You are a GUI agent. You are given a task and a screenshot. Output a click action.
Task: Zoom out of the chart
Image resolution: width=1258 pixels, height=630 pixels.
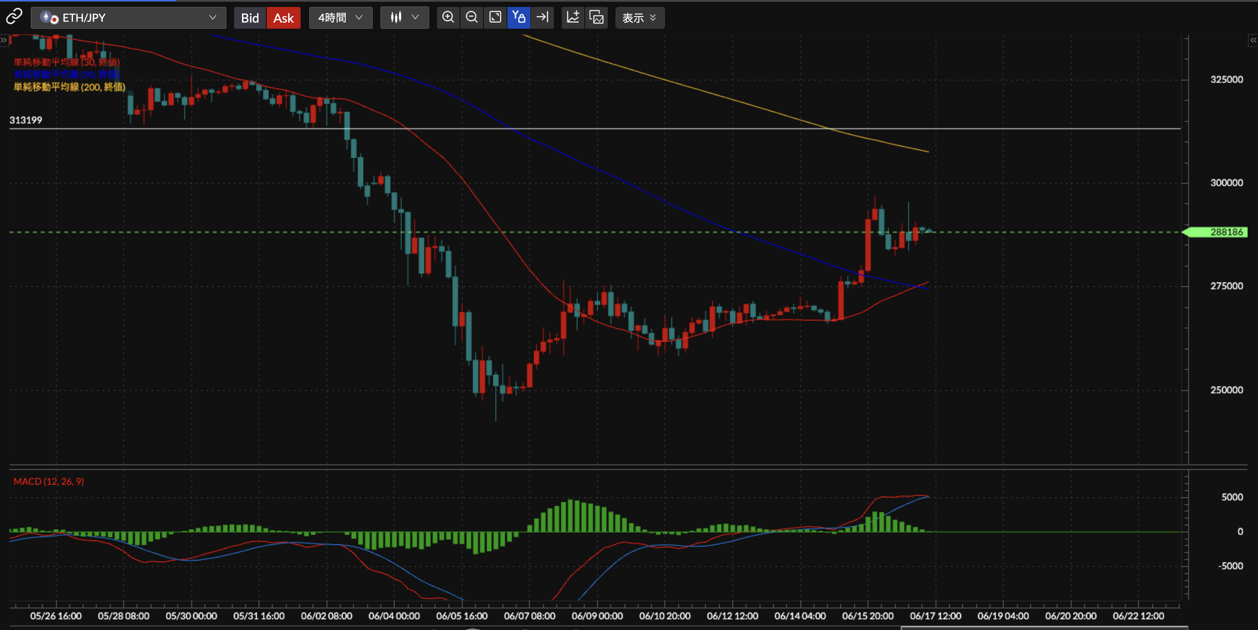pyautogui.click(x=472, y=17)
